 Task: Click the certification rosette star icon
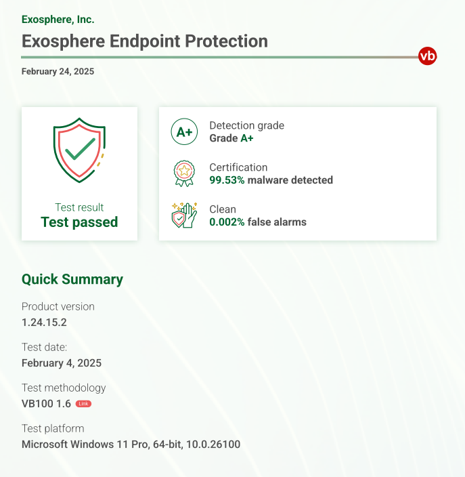pyautogui.click(x=184, y=173)
